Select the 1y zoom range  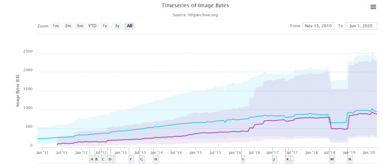105,26
